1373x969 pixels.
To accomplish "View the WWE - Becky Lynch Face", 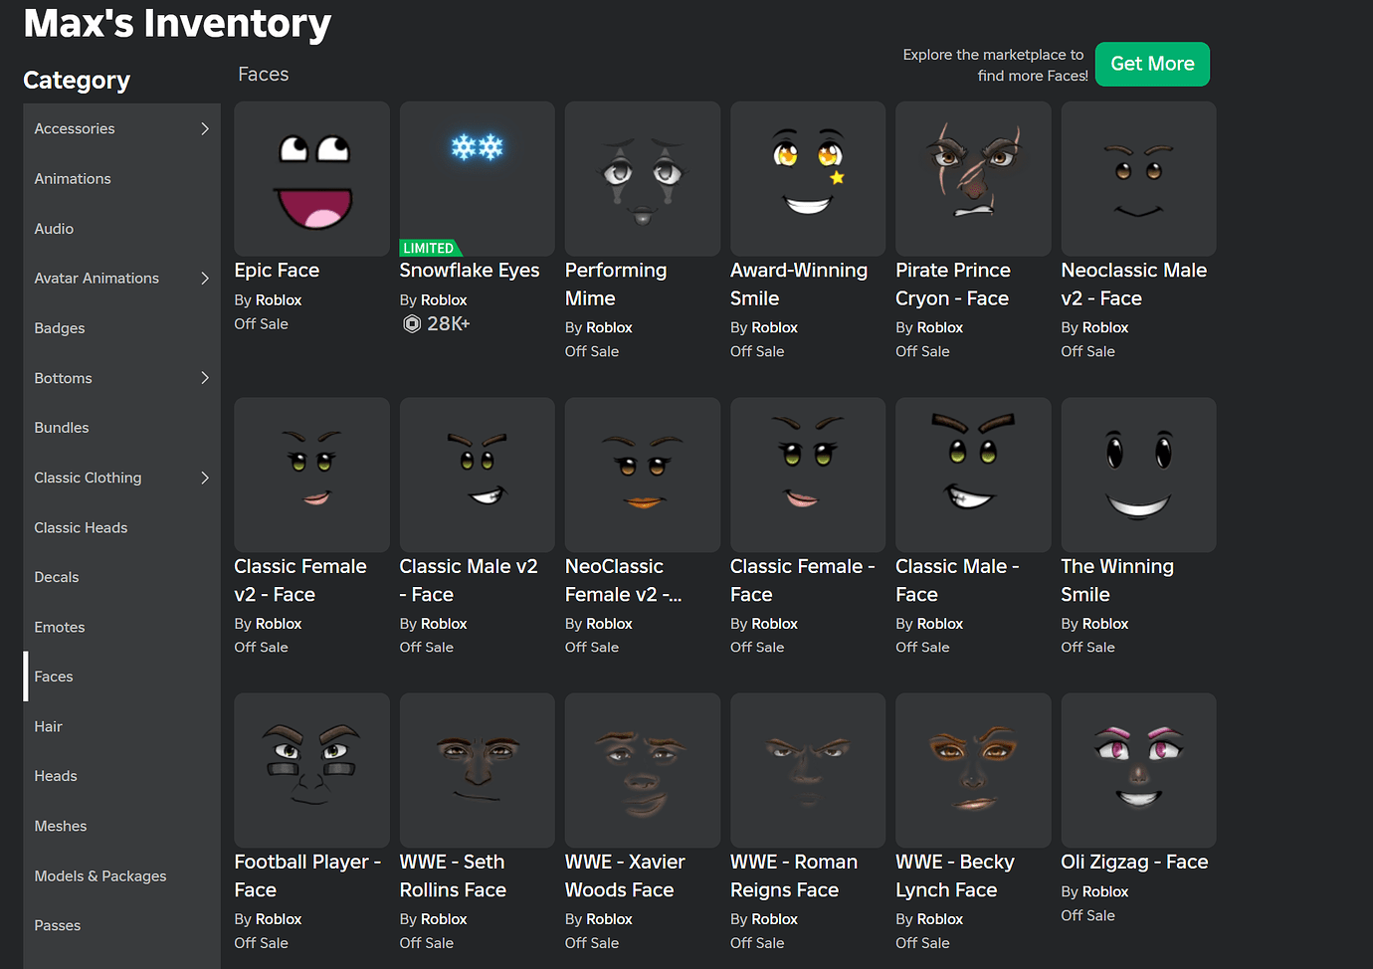I will pos(972,770).
